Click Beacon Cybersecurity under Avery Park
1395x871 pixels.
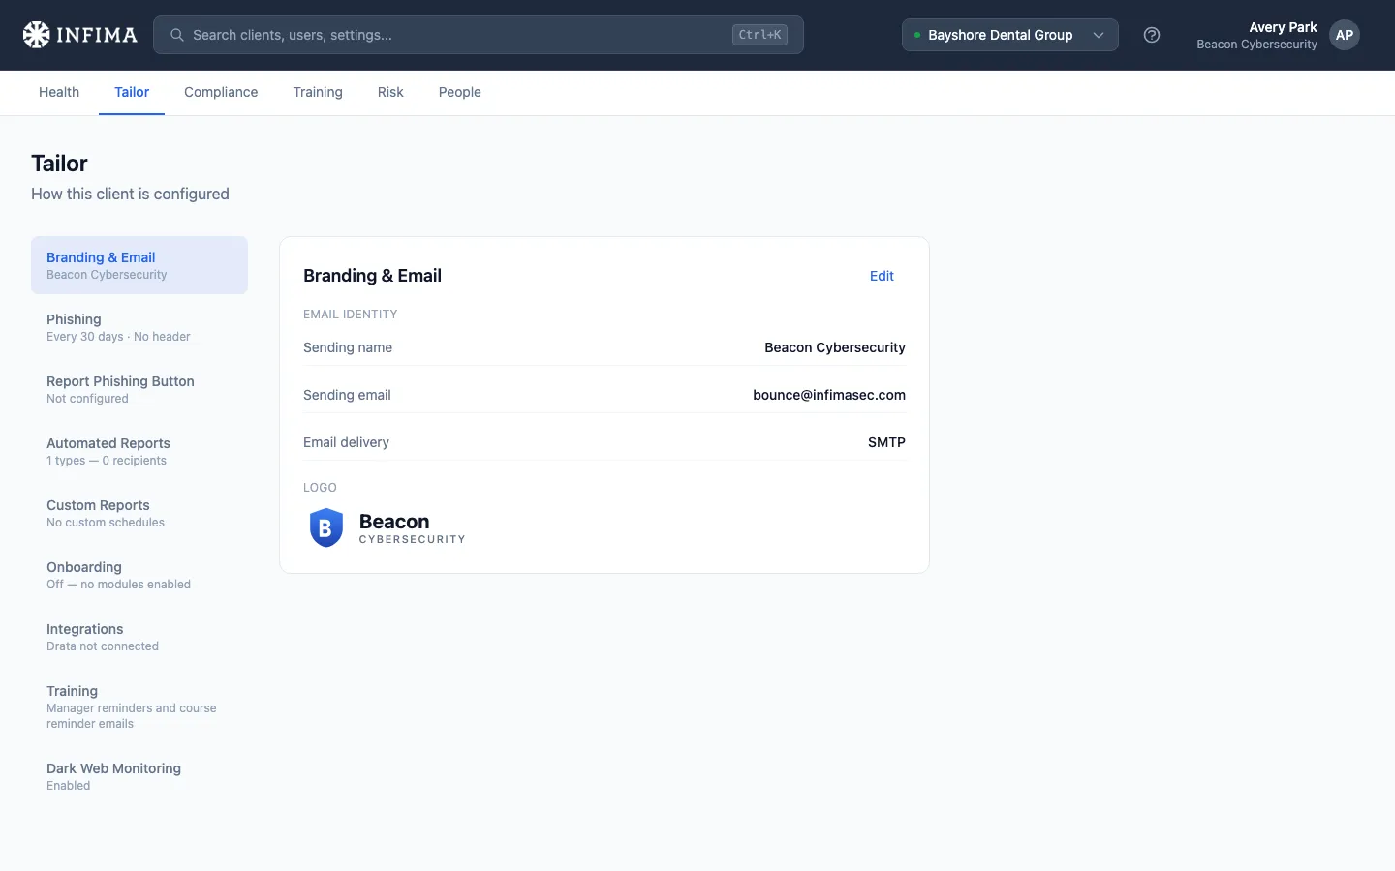(x=1256, y=45)
